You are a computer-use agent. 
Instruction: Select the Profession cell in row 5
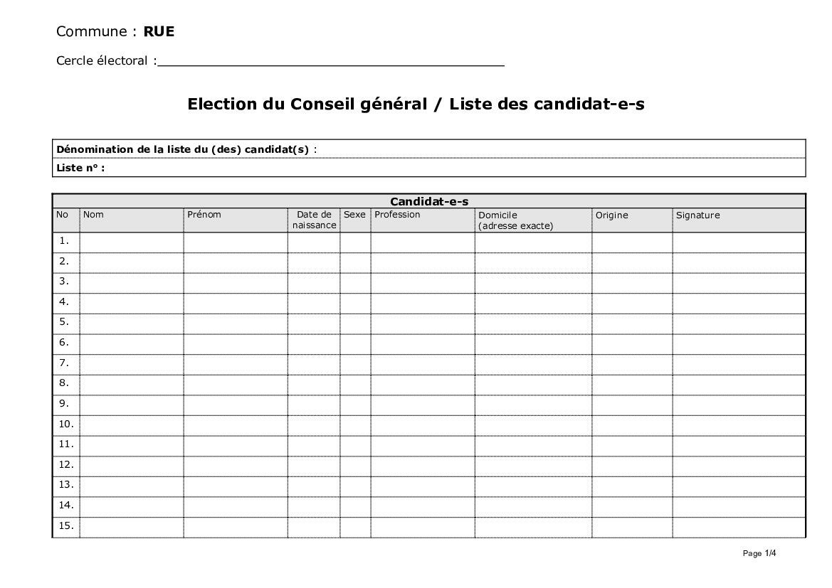pyautogui.click(x=423, y=324)
